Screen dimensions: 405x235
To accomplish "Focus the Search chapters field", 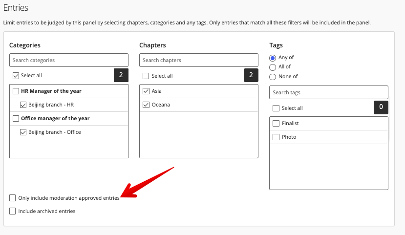I will tap(199, 60).
